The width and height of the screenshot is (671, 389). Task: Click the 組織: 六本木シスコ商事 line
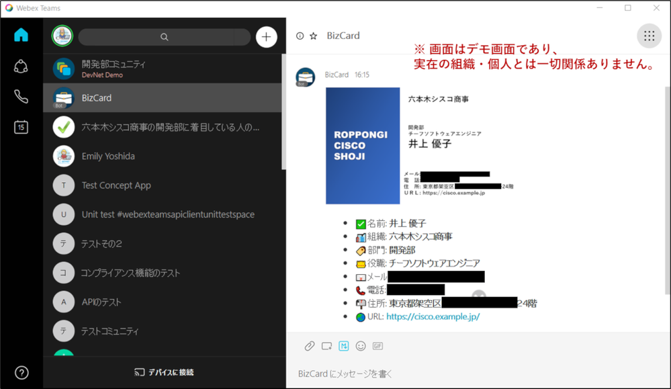(404, 236)
